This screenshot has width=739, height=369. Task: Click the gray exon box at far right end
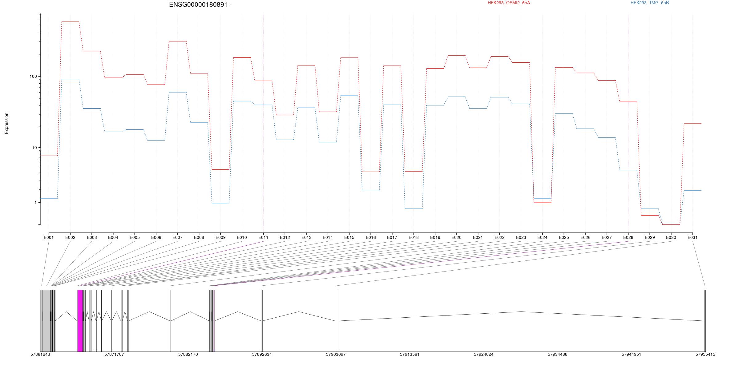pyautogui.click(x=705, y=321)
